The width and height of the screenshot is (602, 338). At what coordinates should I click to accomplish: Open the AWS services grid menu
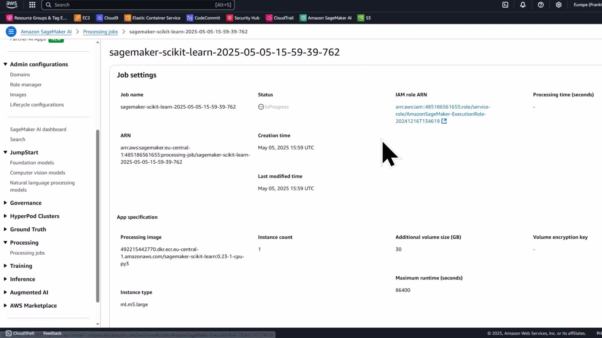32,5
